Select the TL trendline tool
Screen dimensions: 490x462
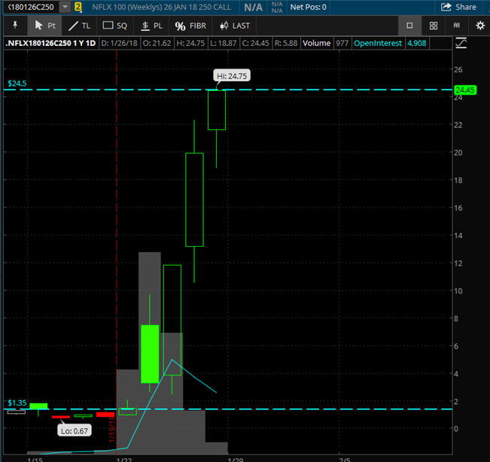pyautogui.click(x=78, y=26)
